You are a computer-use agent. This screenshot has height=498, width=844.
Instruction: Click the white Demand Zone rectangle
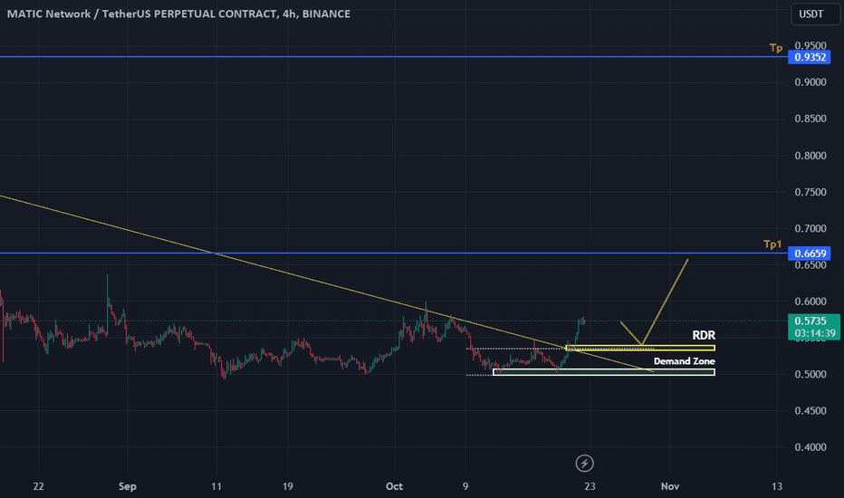(x=604, y=372)
